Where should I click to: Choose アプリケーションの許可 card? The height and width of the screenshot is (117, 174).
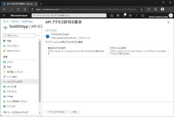(x=138, y=51)
